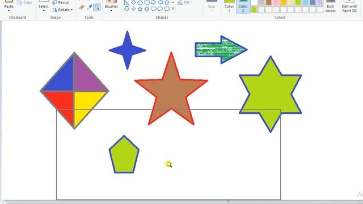Choose the cloud callout shape
This screenshot has width=363, height=204.
coord(167,9)
